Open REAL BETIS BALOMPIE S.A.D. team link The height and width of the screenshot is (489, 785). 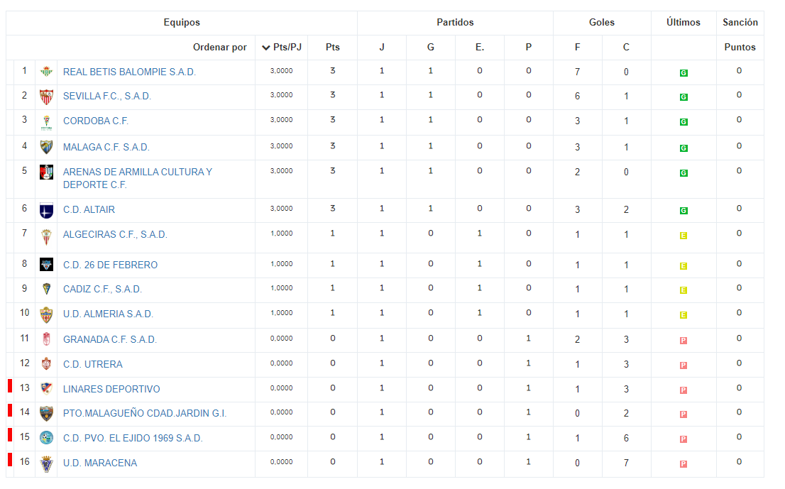(x=129, y=72)
